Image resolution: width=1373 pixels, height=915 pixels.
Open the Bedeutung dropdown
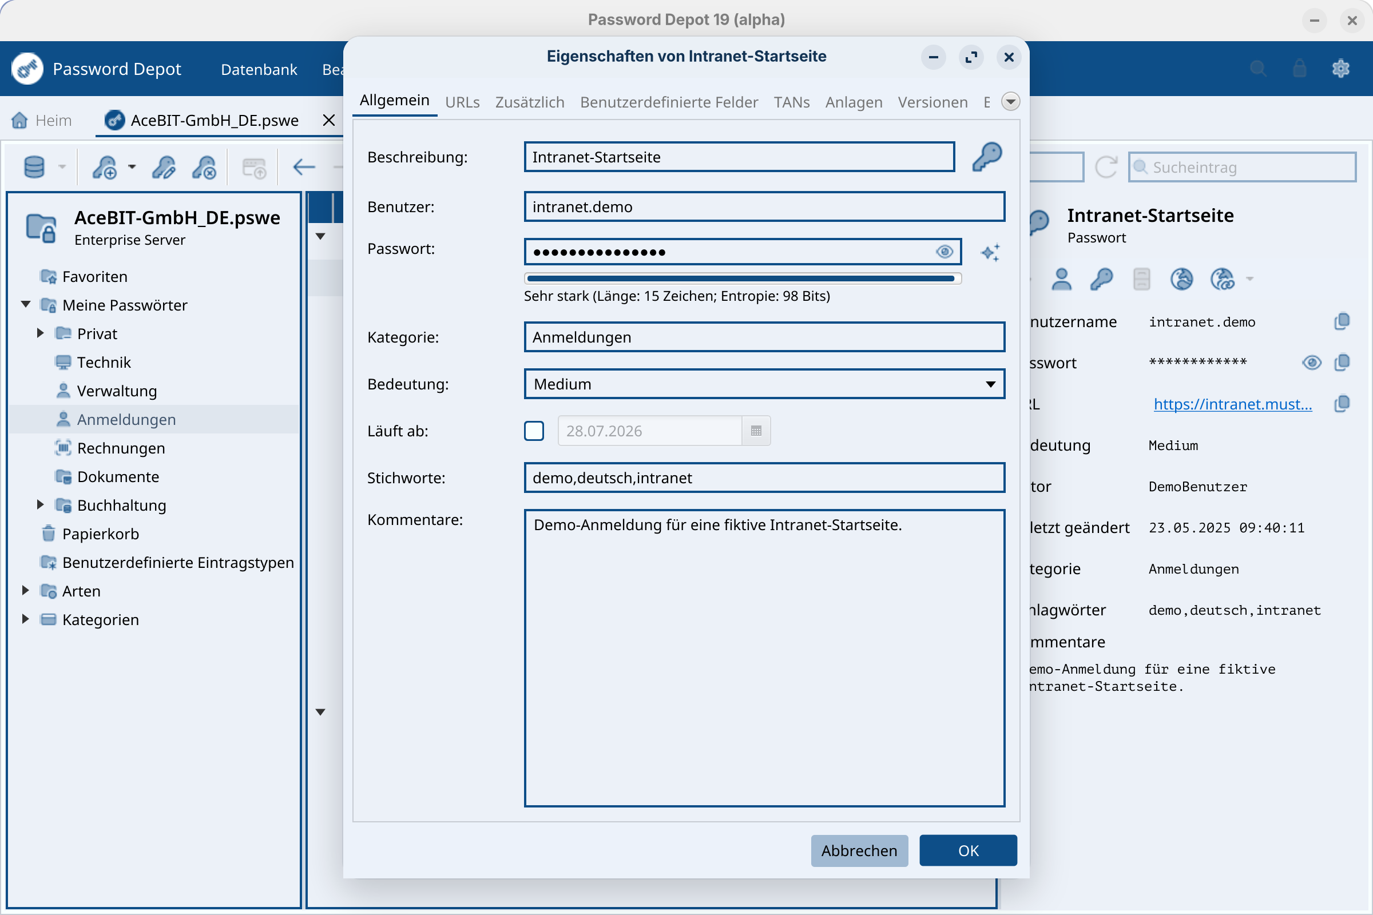[x=764, y=383]
